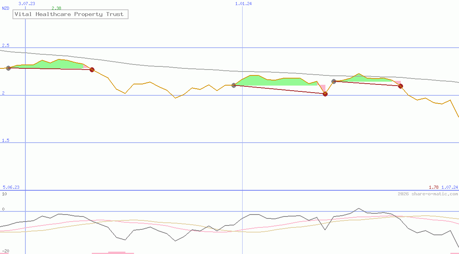
Task: Click the 1.01.24 date label
Action: tap(243, 4)
